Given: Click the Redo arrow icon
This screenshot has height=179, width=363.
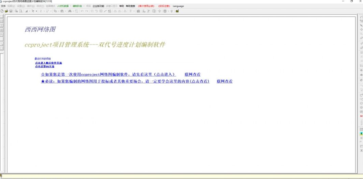Looking at the screenshot, I should [86, 11].
